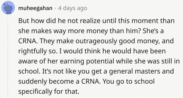Click the phrase "general masters and"

pos(141,71)
